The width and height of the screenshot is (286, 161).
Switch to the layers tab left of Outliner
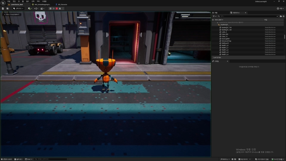215,13
